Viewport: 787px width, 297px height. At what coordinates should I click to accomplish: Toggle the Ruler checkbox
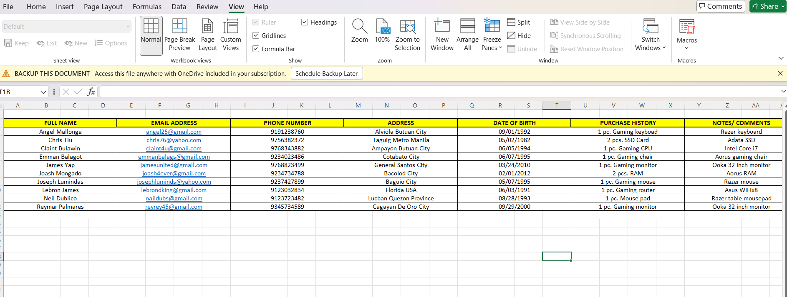pyautogui.click(x=256, y=22)
